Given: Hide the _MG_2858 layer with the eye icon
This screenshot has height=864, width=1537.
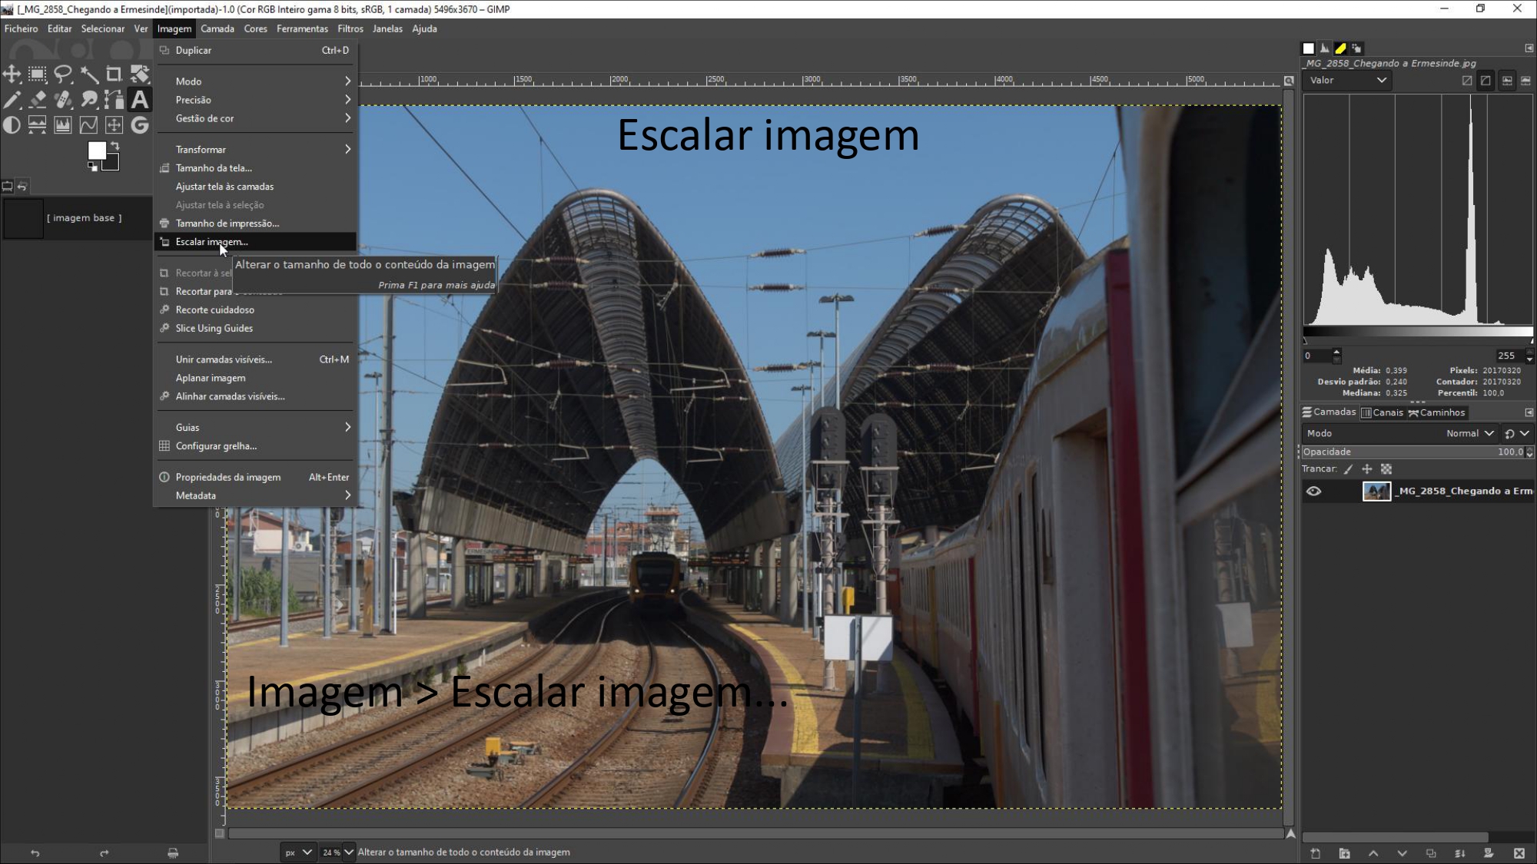Looking at the screenshot, I should click(x=1313, y=492).
